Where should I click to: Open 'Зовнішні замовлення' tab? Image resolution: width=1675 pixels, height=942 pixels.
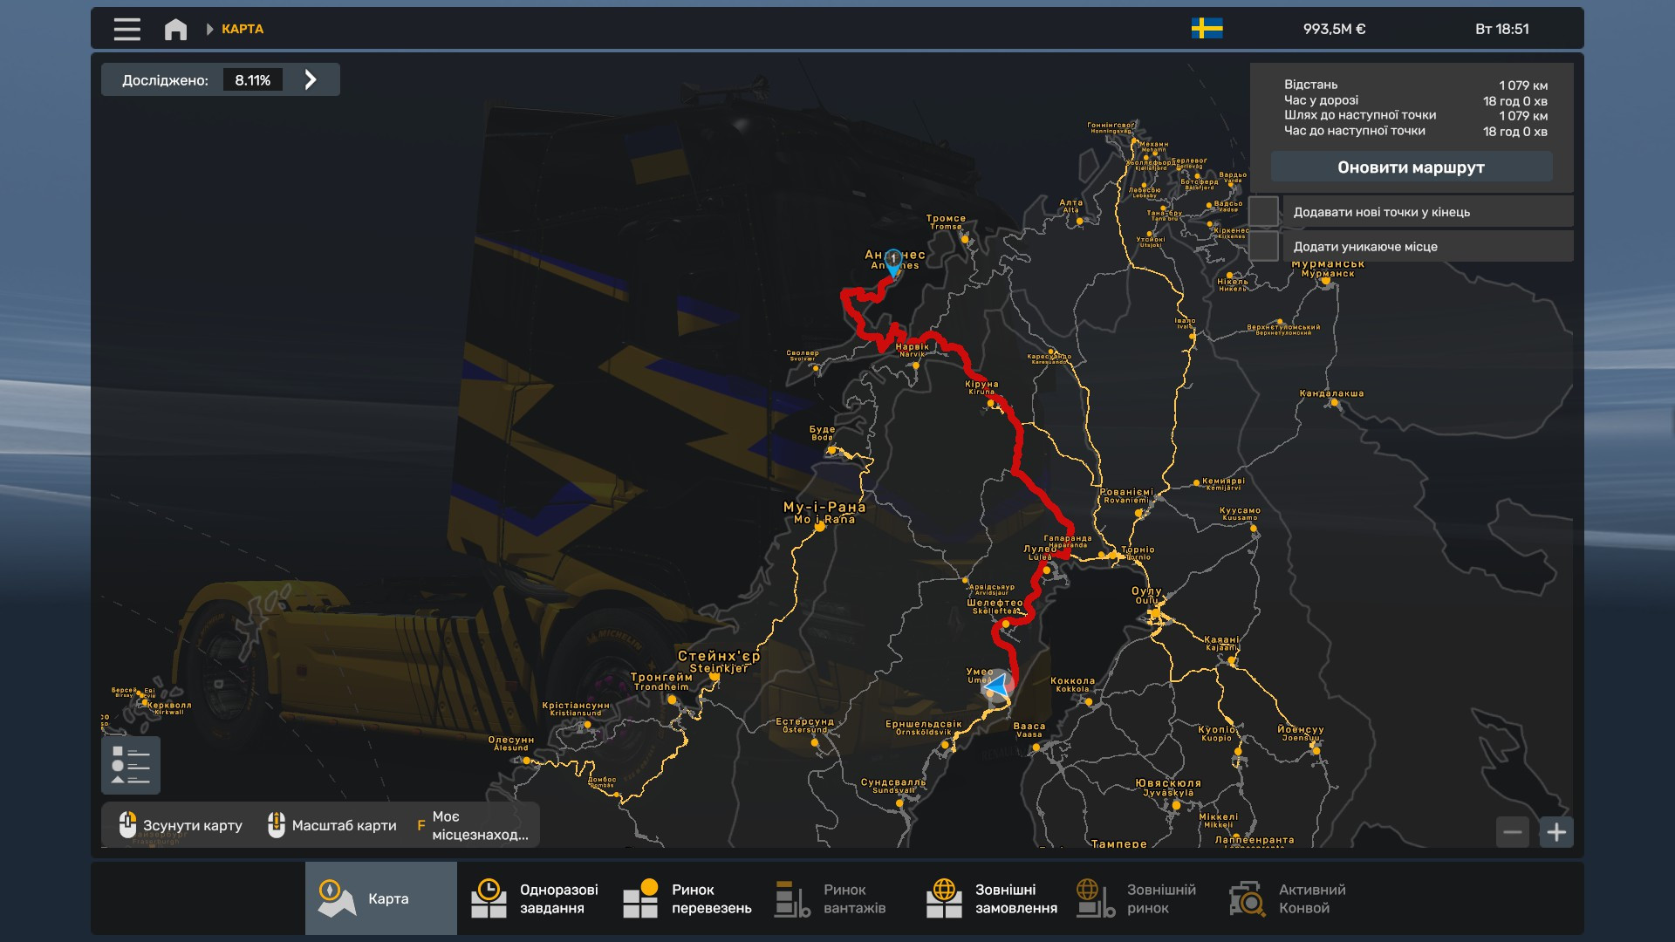(x=990, y=898)
